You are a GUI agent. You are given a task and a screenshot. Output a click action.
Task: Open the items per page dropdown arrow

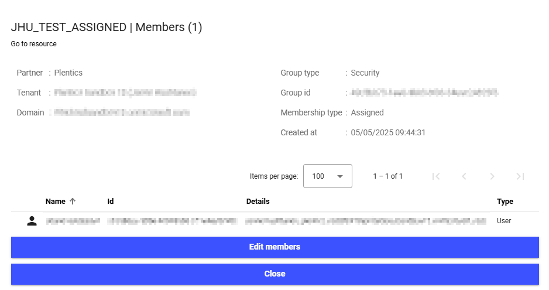(339, 176)
